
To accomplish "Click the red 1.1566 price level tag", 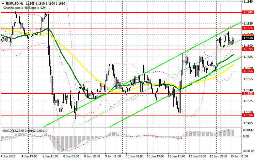I will coord(248,71).
